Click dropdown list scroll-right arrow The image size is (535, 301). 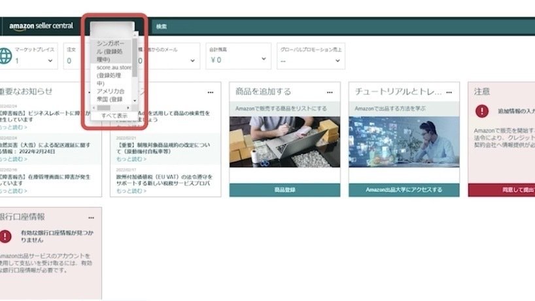click(x=128, y=108)
